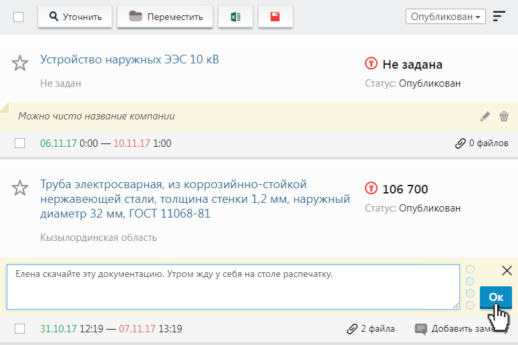Click Статус: Опубликован under Не задана
Viewport: 518px width, 345px height.
point(412,83)
